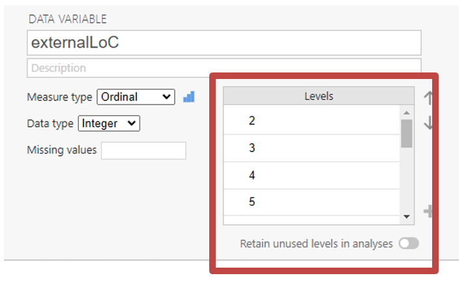Move selected level down with the down arrow
This screenshot has height=282, width=468.
click(x=428, y=123)
